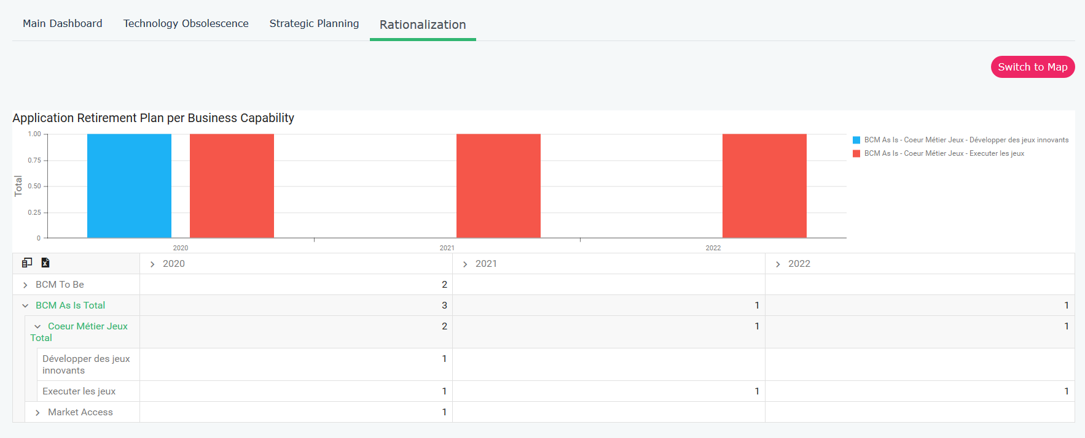This screenshot has height=438, width=1085.
Task: Expand the 2021 column header
Action: 465,264
